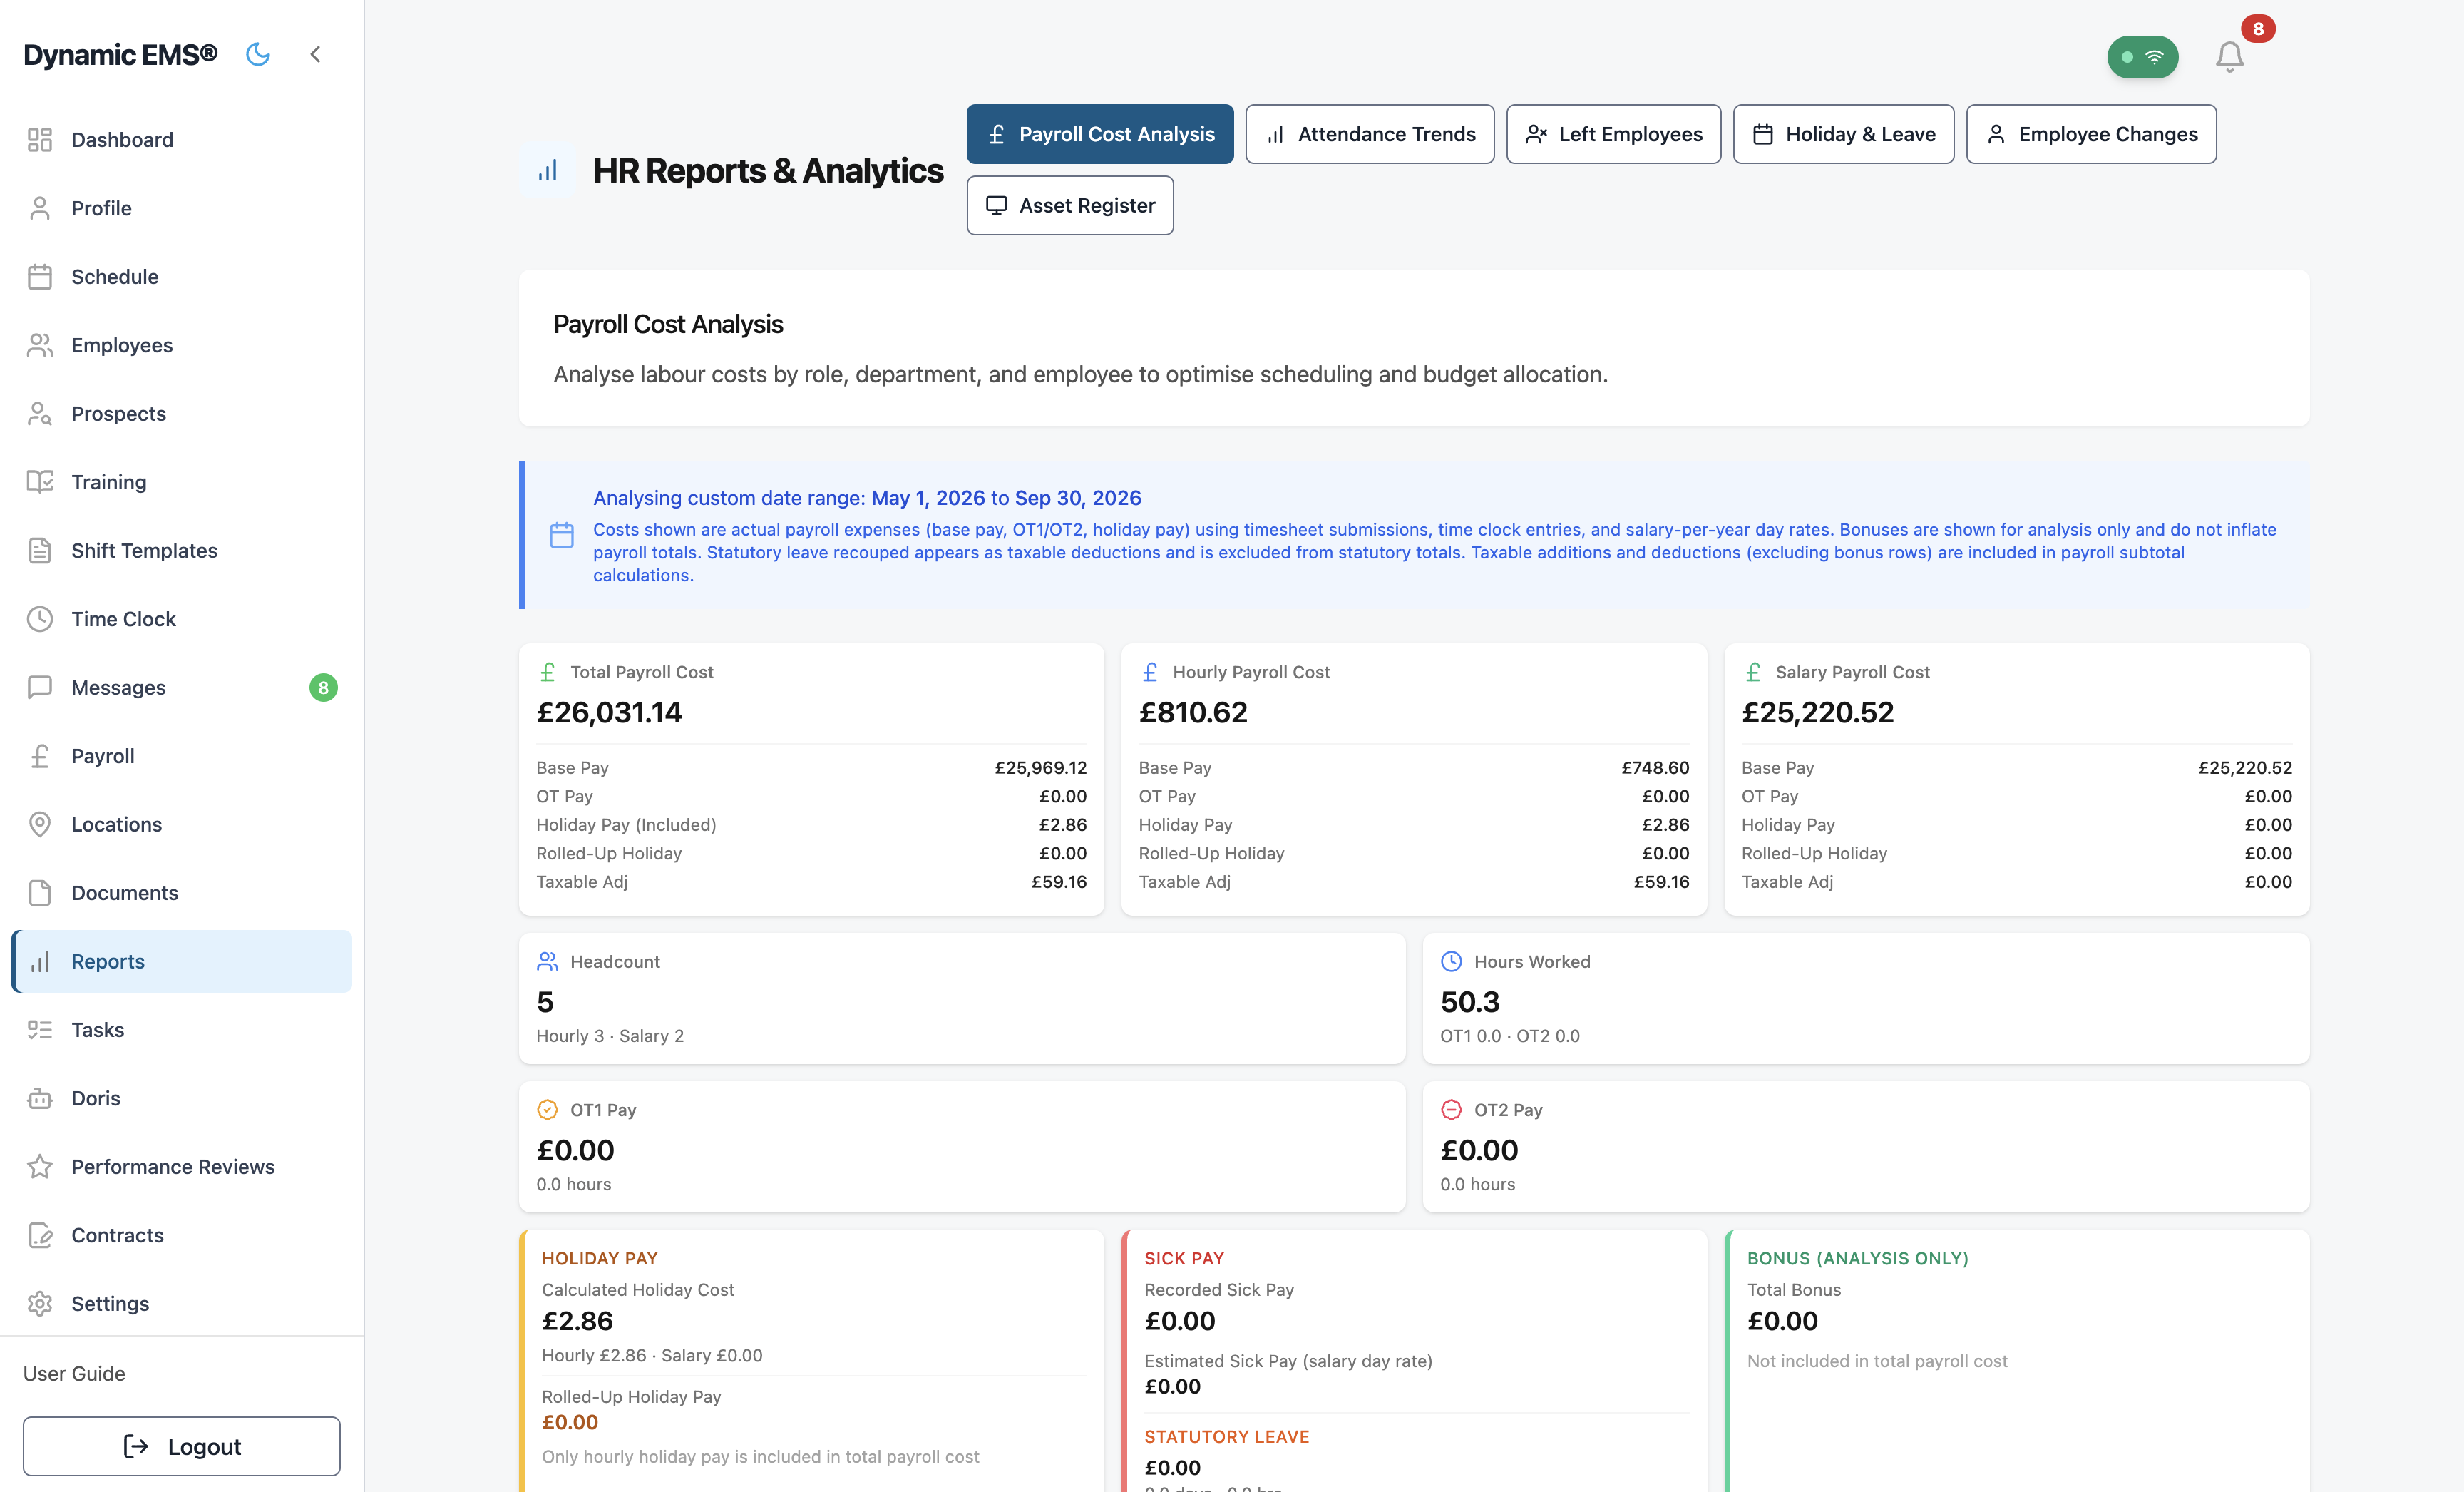This screenshot has height=1492, width=2464.
Task: Go to Shift Templates
Action: 182,551
